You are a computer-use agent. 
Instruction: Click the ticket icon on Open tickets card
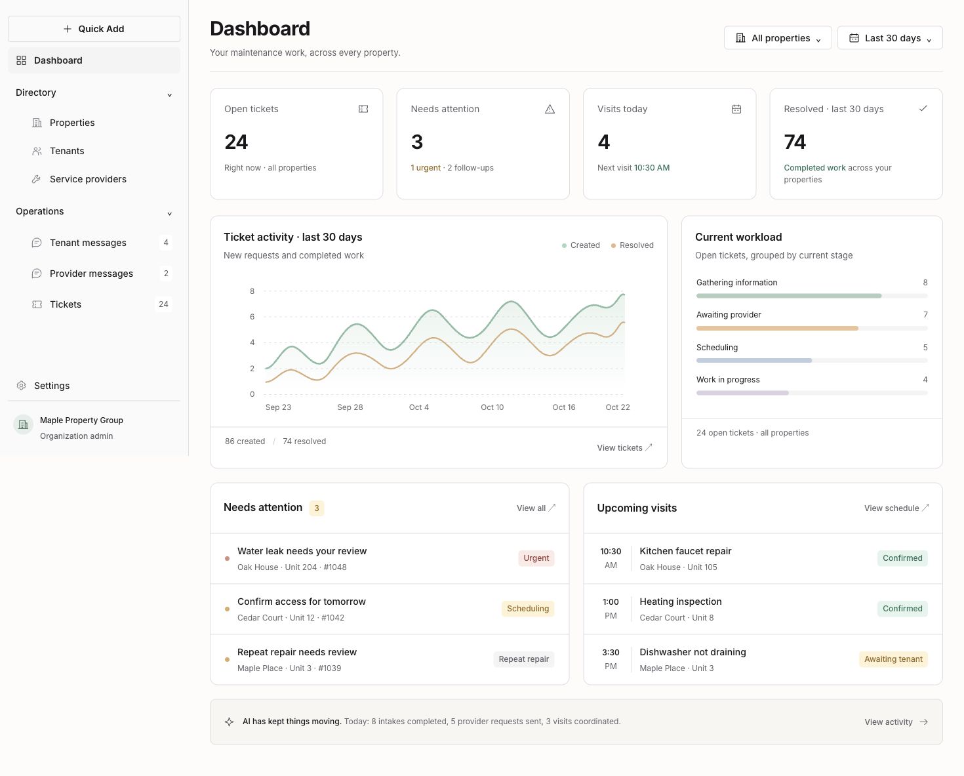tap(363, 109)
